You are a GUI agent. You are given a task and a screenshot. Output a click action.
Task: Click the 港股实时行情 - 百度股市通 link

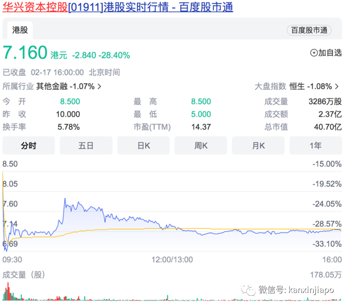tap(168, 7)
